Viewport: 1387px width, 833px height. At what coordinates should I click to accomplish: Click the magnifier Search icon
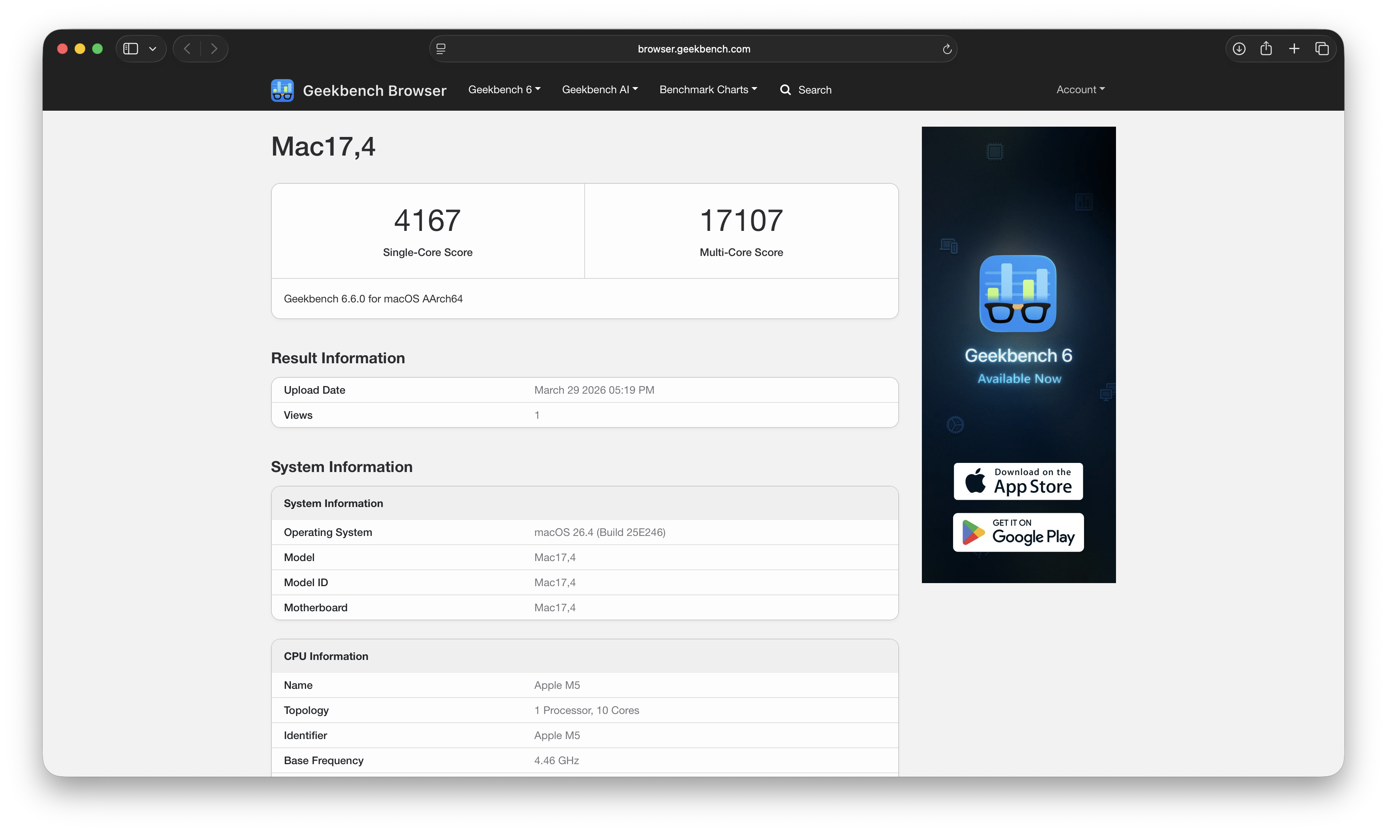click(785, 90)
